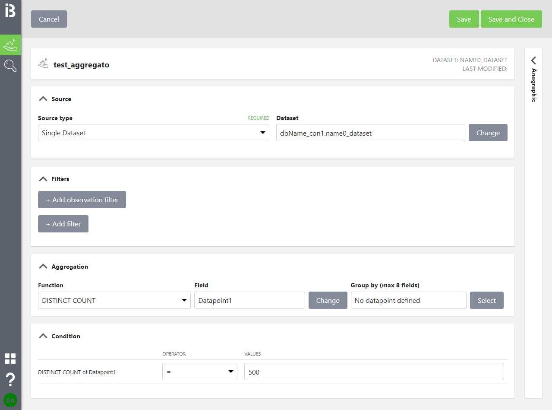Open the help question mark icon
Screen dimensions: 552x410
tap(10, 380)
